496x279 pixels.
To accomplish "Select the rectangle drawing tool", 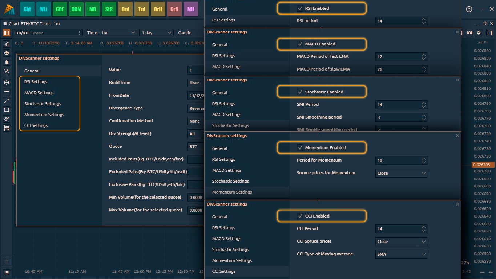I will [7, 110].
